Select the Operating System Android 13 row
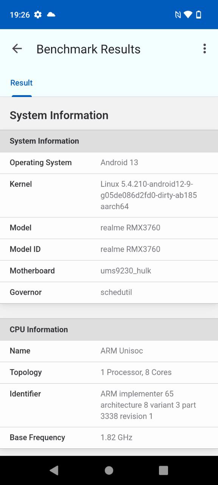 [109, 163]
